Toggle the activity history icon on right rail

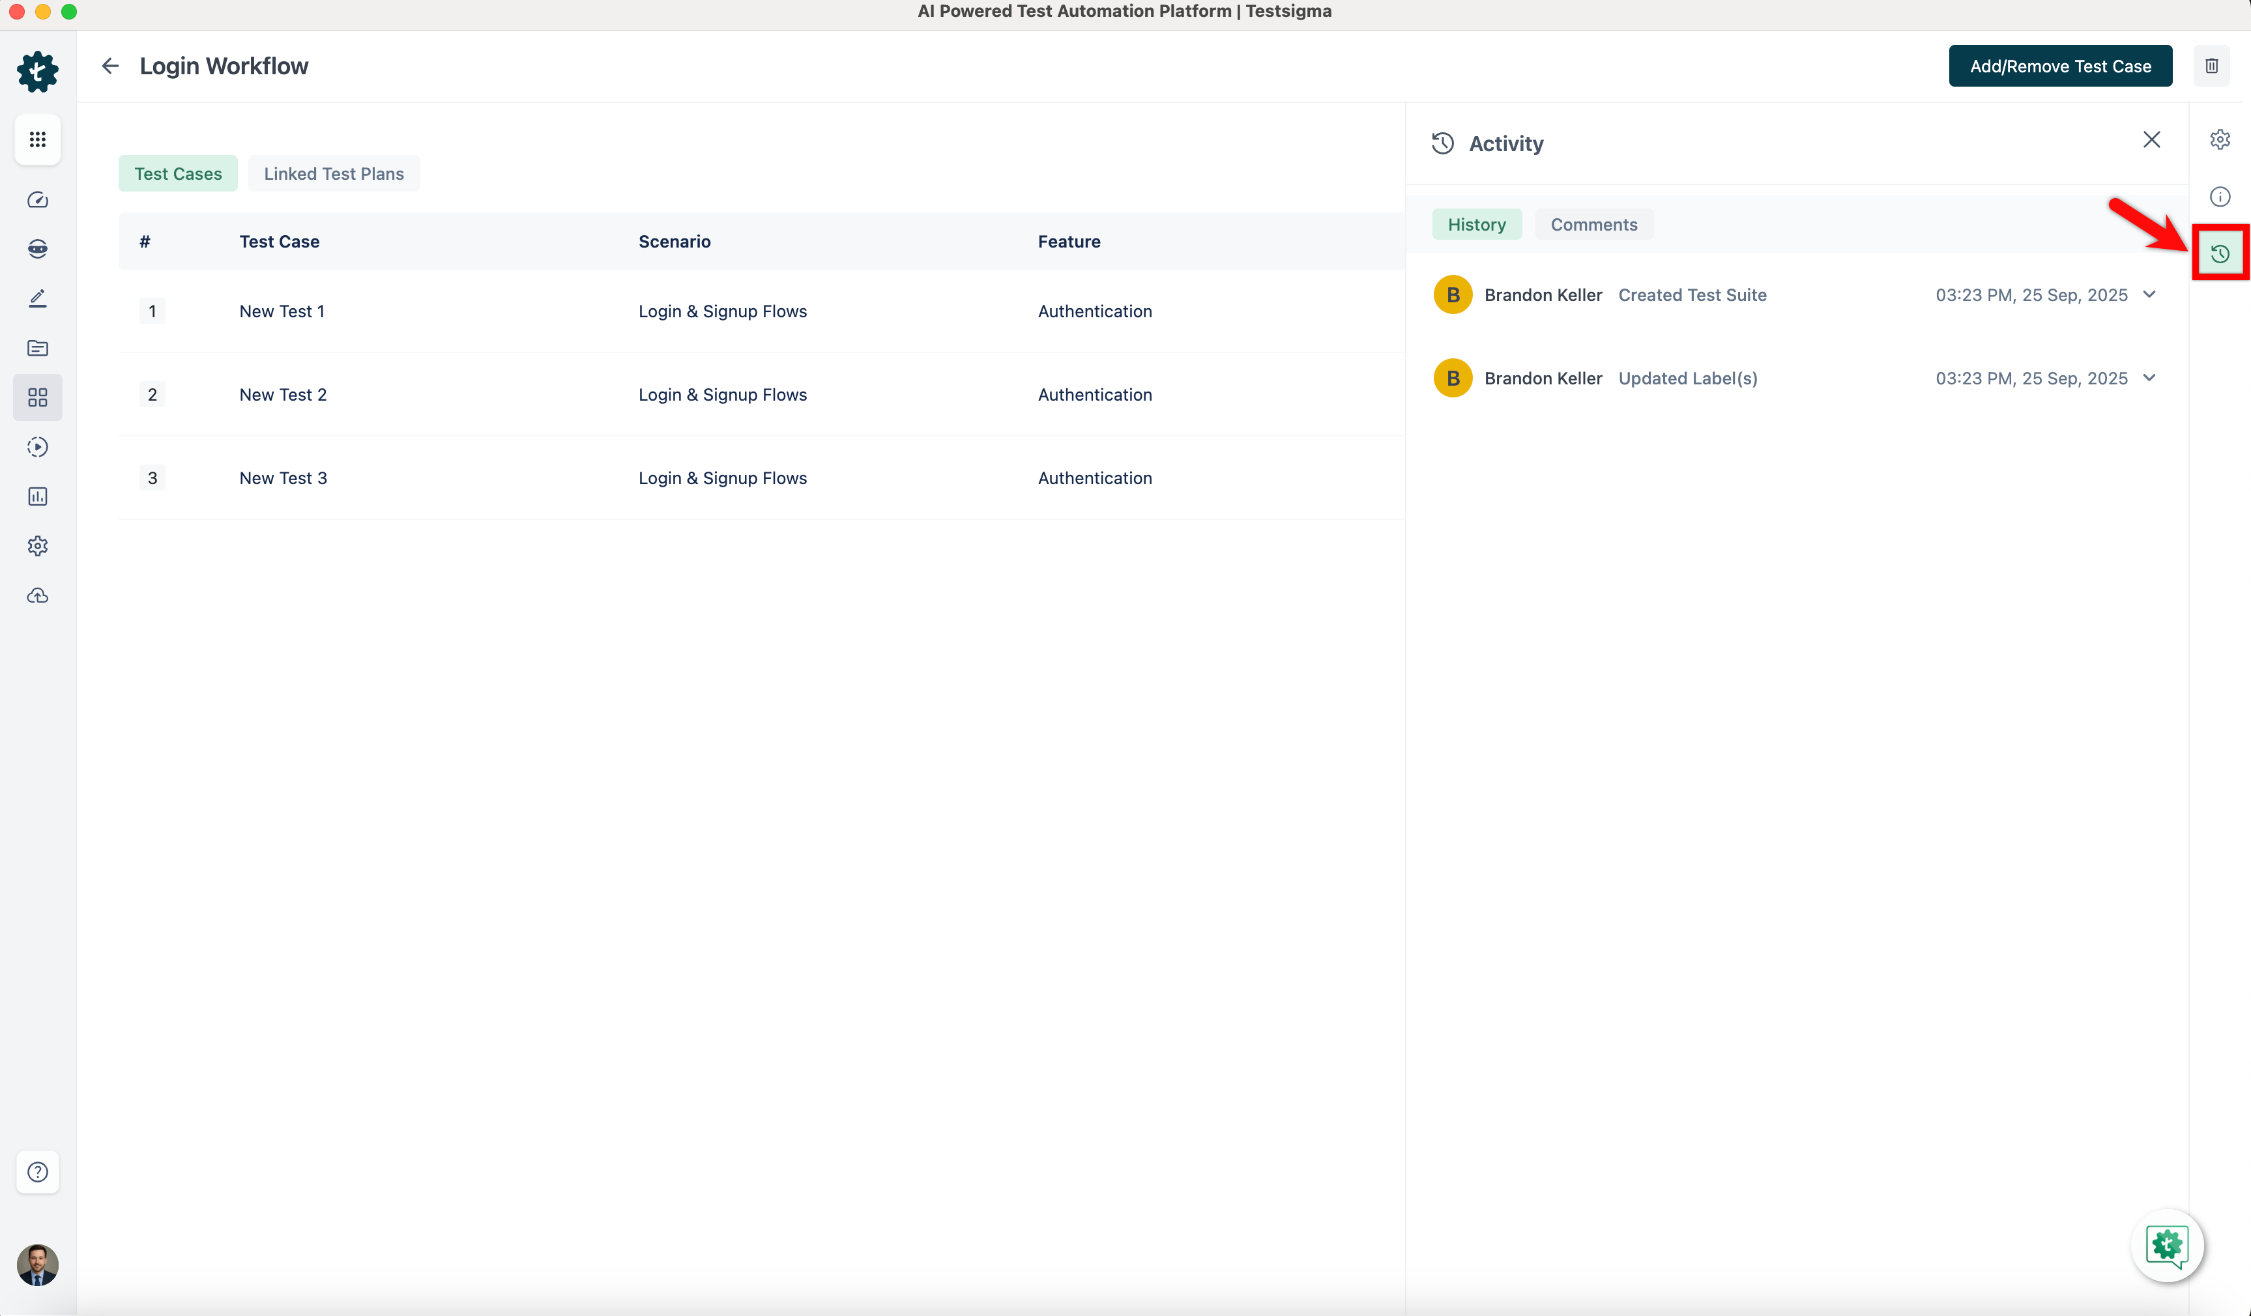[2220, 255]
